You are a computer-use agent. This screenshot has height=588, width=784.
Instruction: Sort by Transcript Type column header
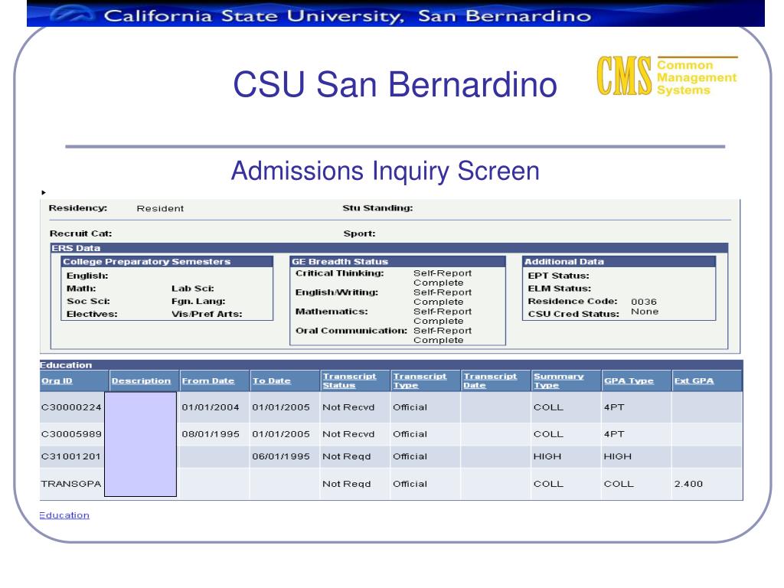pyautogui.click(x=420, y=381)
